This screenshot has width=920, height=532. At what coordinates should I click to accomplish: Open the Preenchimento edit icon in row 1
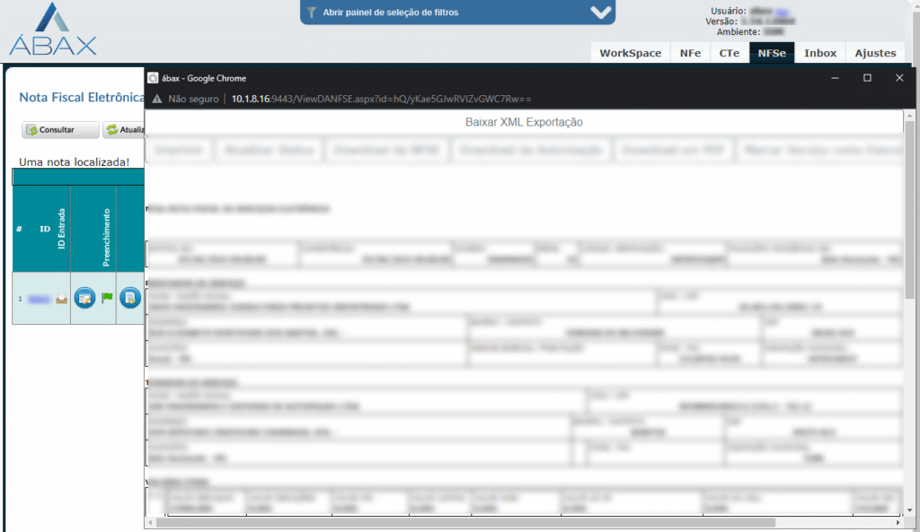(x=85, y=298)
